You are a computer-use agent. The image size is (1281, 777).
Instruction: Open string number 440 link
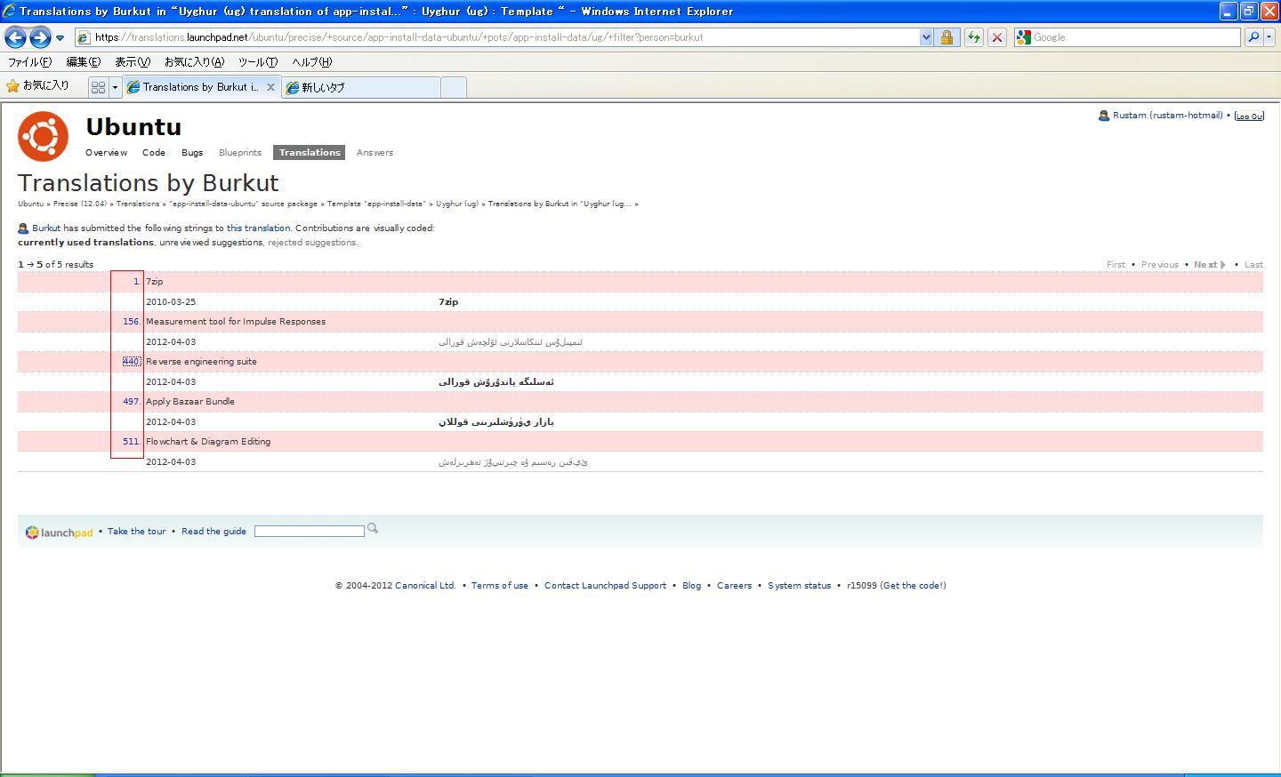pyautogui.click(x=131, y=362)
